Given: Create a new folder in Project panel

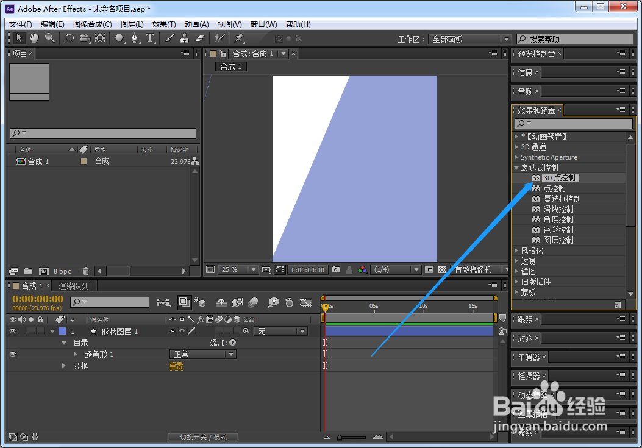Looking at the screenshot, I should [x=28, y=271].
